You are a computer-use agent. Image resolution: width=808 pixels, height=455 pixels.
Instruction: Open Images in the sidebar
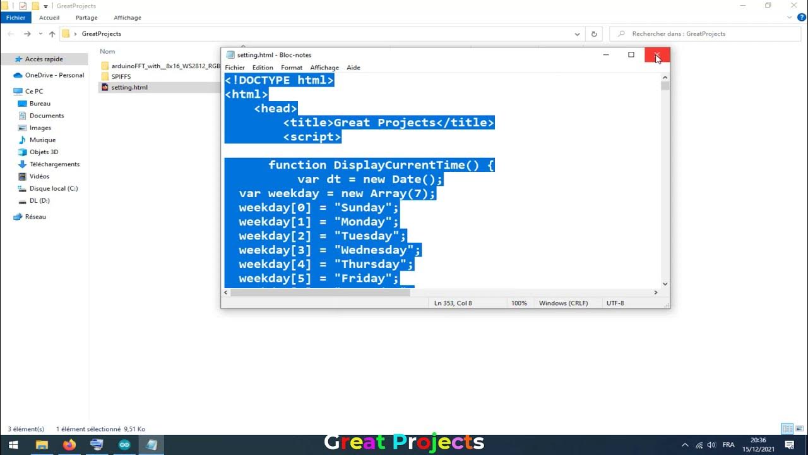coord(40,128)
